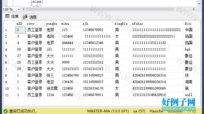Screen dimensions: 204x114
Task: Click the horizontal scrollbar left arrow
Action: coord(23,9)
